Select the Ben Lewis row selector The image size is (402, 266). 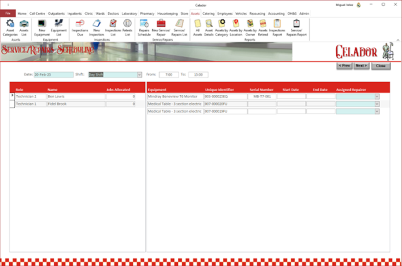pyautogui.click(x=12, y=96)
